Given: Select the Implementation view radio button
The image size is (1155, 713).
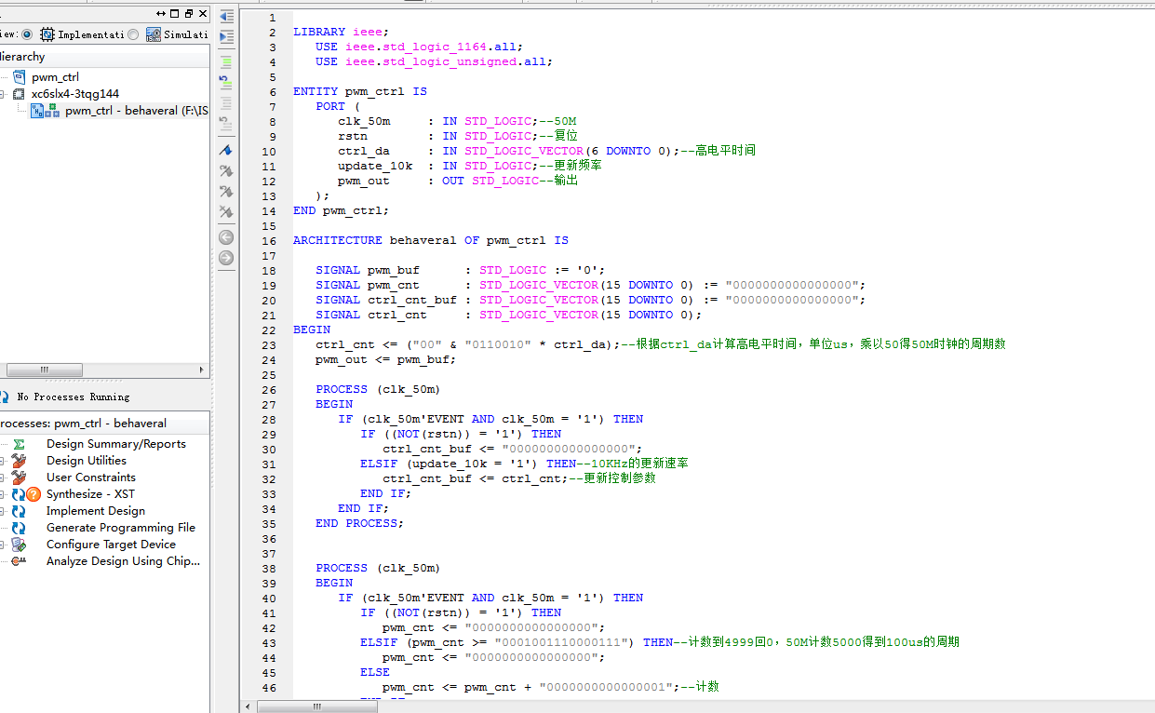Looking at the screenshot, I should coord(26,34).
